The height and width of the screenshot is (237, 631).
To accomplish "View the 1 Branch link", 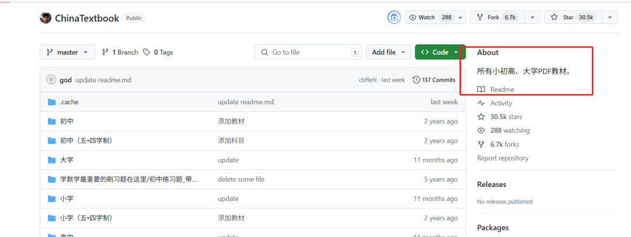I will 120,52.
